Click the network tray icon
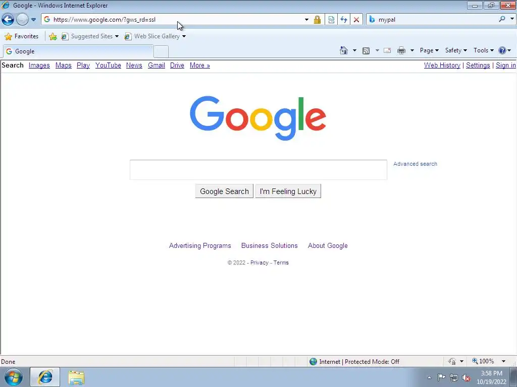The image size is (517, 387). [454, 378]
